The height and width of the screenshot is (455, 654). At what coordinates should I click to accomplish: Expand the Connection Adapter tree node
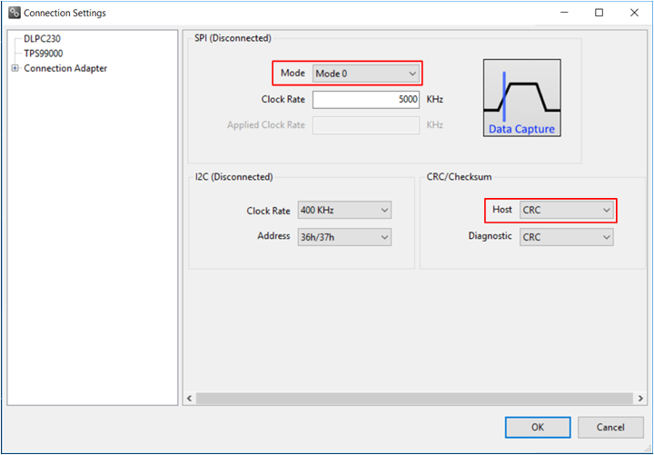(x=15, y=69)
